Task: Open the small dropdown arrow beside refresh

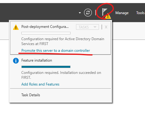Action: pyautogui.click(x=80, y=13)
